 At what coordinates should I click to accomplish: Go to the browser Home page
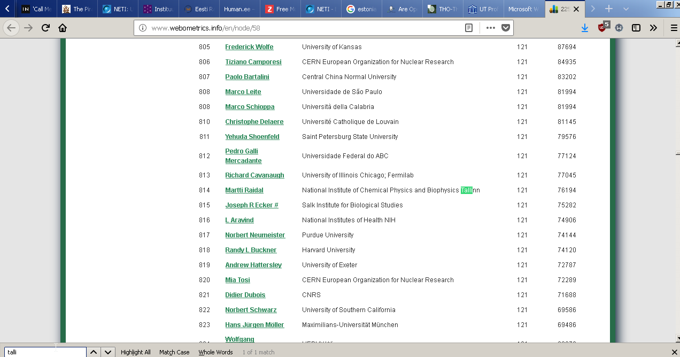coord(63,28)
